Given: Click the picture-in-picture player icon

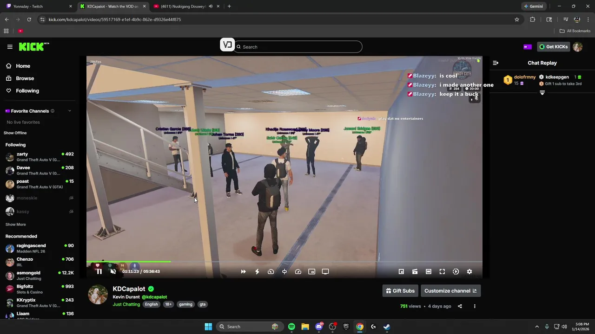Looking at the screenshot, I should 312,272.
